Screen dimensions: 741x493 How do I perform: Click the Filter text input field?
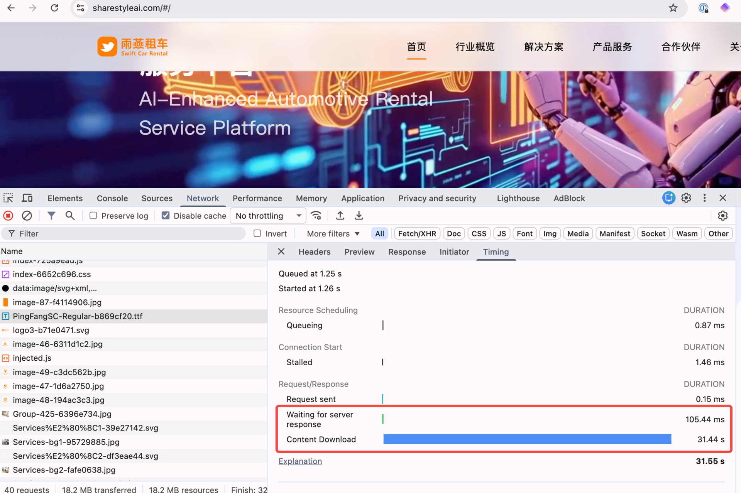[x=127, y=234]
